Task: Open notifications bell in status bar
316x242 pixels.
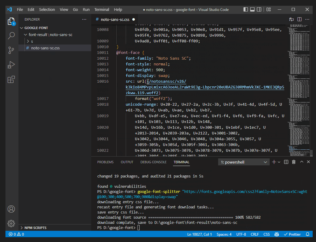Action: [308, 234]
